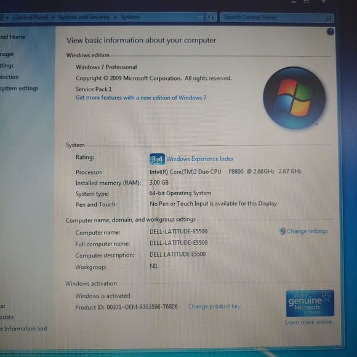357x357 pixels.
Task: Click the 3.4 rating badge
Action: 157,159
